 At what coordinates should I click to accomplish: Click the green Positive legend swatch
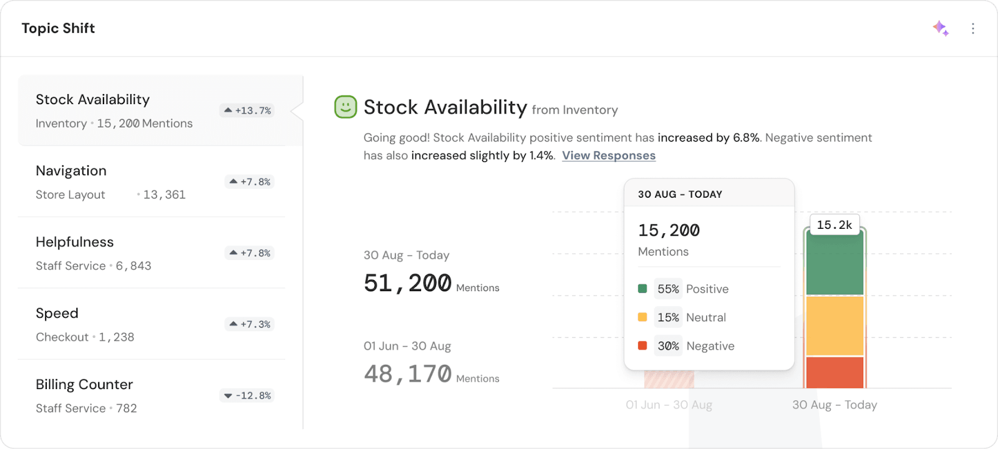642,289
